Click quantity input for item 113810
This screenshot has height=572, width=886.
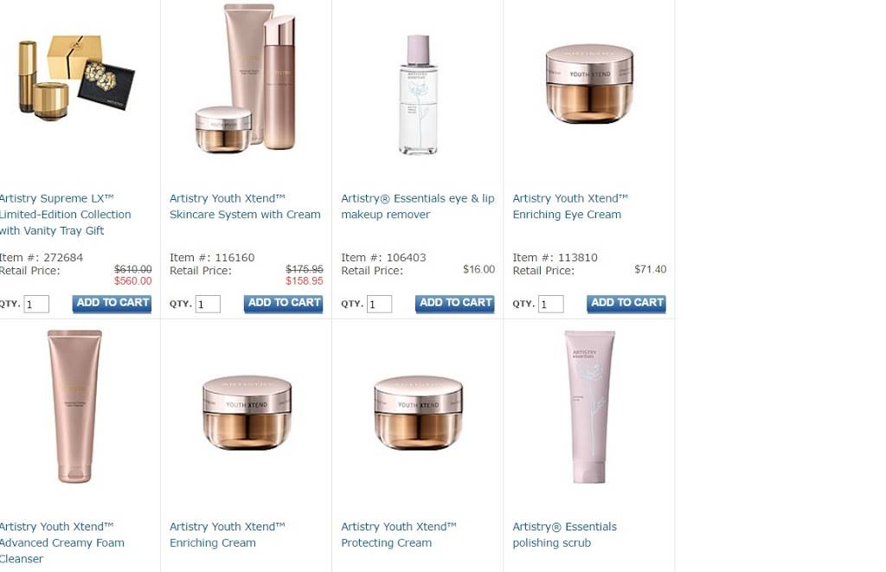click(551, 304)
